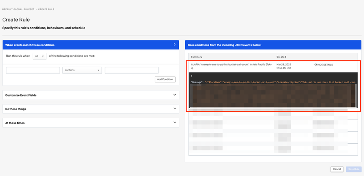Viewport: 364px width, 176px height.
Task: Expand the At these times section
Action: pyautogui.click(x=91, y=123)
